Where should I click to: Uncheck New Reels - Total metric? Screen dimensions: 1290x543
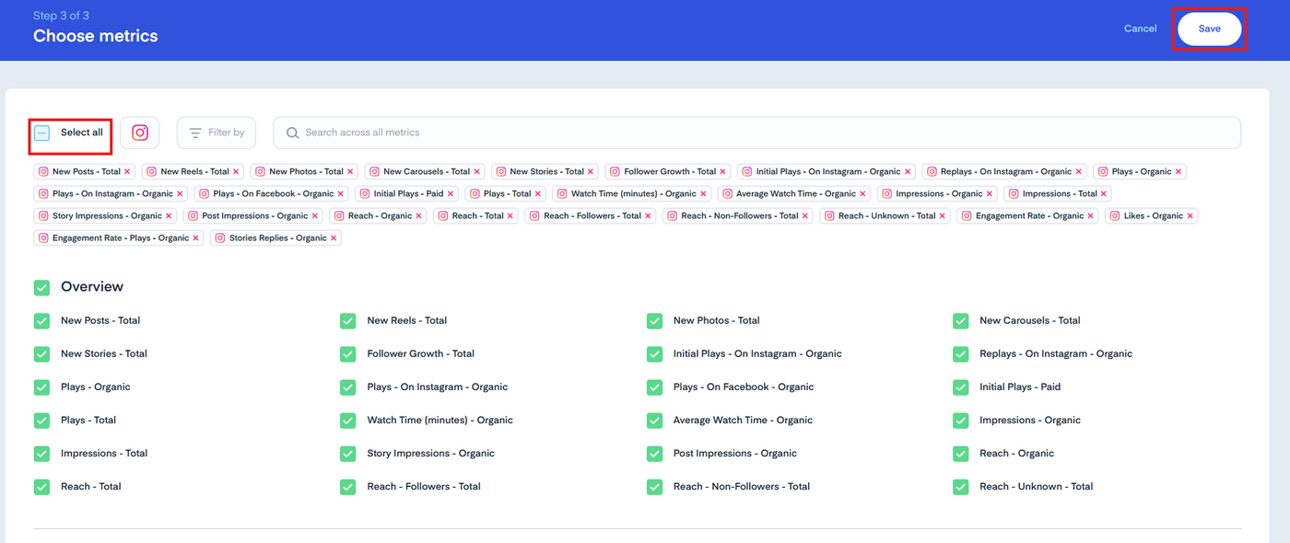[x=347, y=321]
